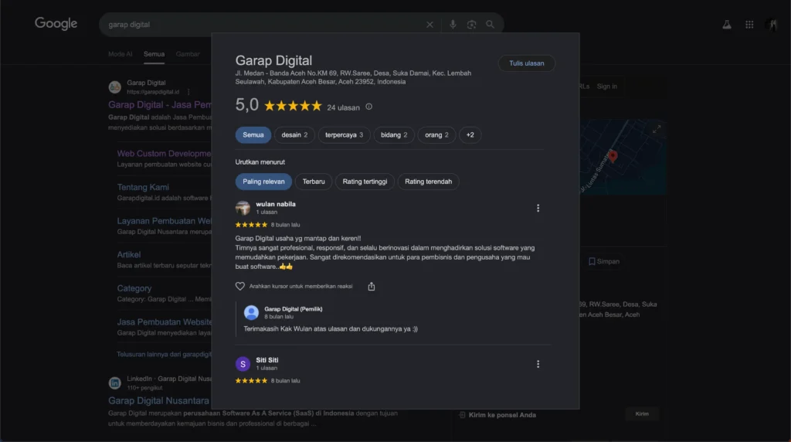The image size is (791, 442).
Task: Sort reviews by Rating tertinggi
Action: (x=365, y=182)
